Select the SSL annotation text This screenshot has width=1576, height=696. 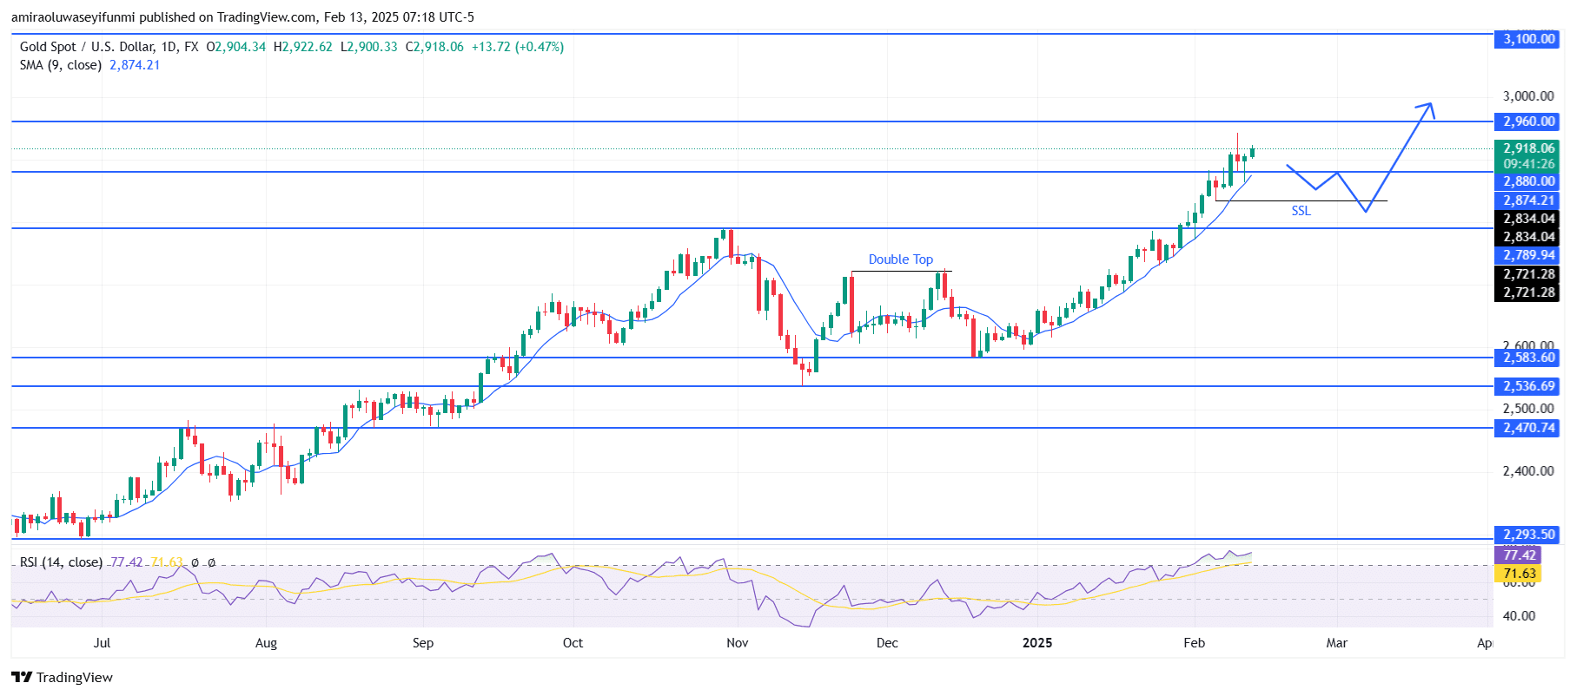pyautogui.click(x=1301, y=211)
